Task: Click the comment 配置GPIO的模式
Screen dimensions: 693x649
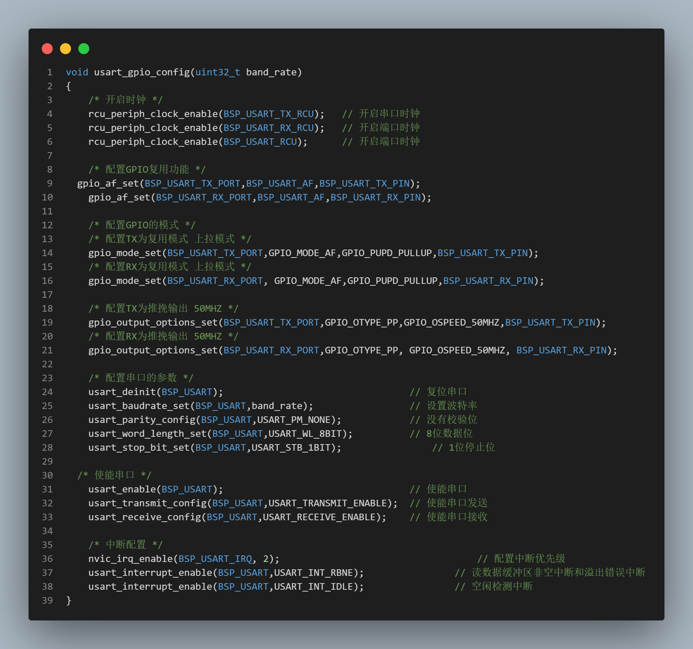Action: pos(142,225)
